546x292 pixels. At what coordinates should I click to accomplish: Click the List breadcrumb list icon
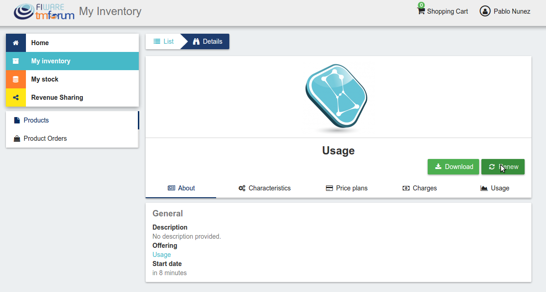[157, 41]
